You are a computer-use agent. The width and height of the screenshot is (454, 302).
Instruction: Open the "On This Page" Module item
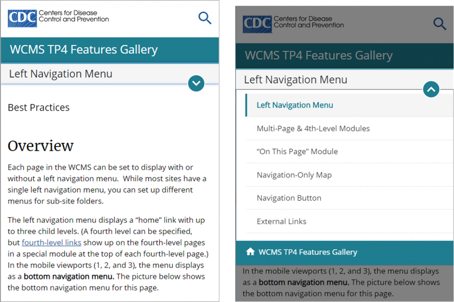pyautogui.click(x=297, y=152)
